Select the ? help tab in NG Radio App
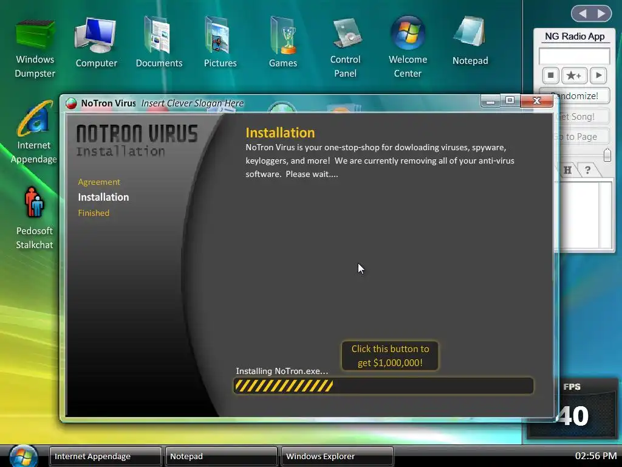 click(588, 170)
